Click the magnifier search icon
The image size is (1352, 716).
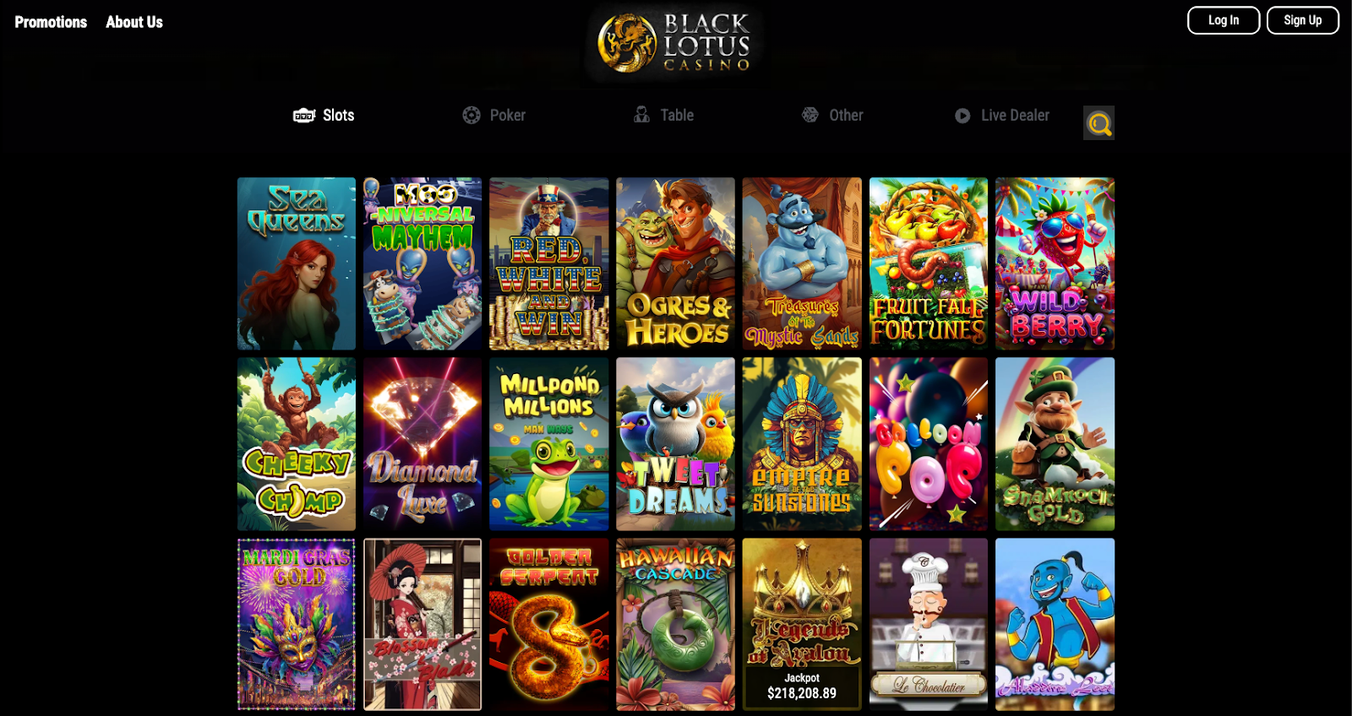click(x=1098, y=123)
